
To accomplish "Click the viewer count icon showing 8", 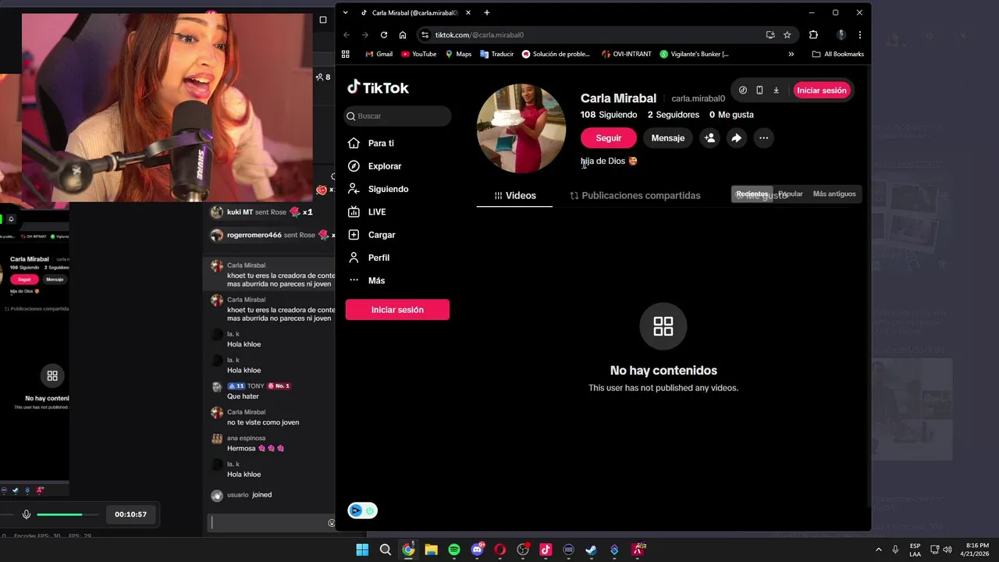I will pos(322,77).
